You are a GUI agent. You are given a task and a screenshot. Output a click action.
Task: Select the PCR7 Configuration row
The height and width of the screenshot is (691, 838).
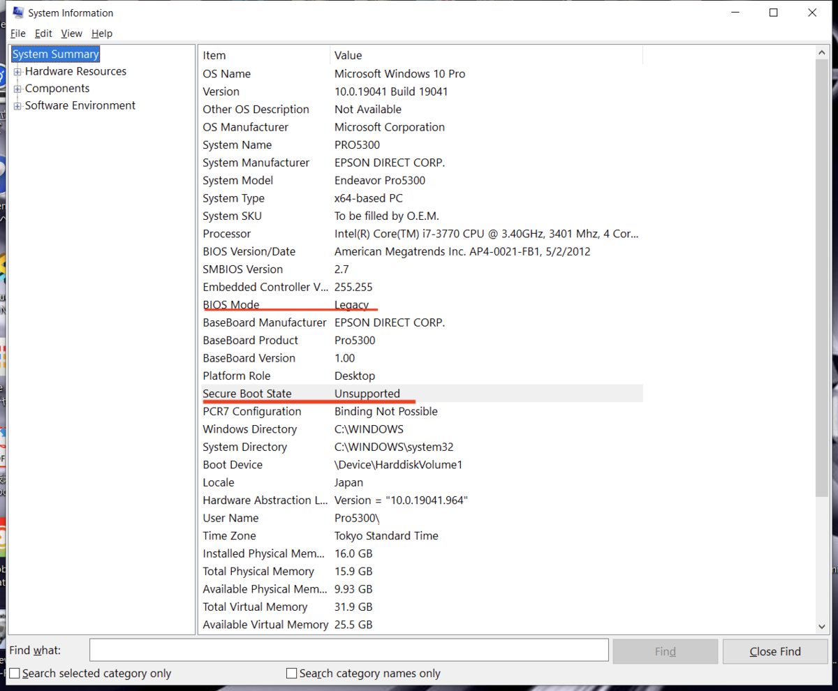tap(422, 412)
